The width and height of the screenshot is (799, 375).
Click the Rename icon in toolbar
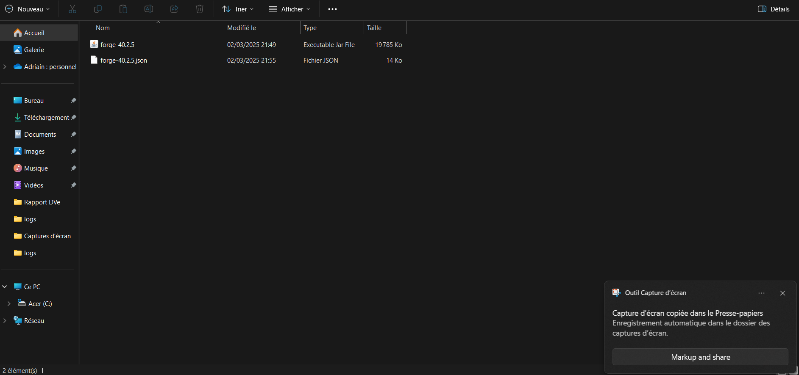click(149, 9)
